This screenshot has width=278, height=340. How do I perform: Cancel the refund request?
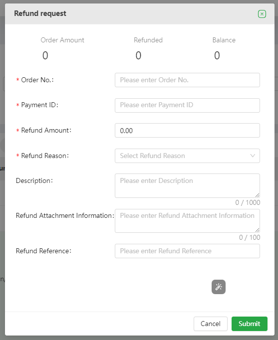pos(211,324)
